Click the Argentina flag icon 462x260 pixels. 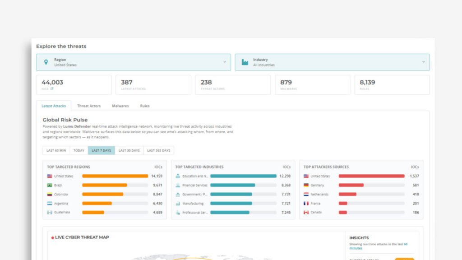(50, 204)
